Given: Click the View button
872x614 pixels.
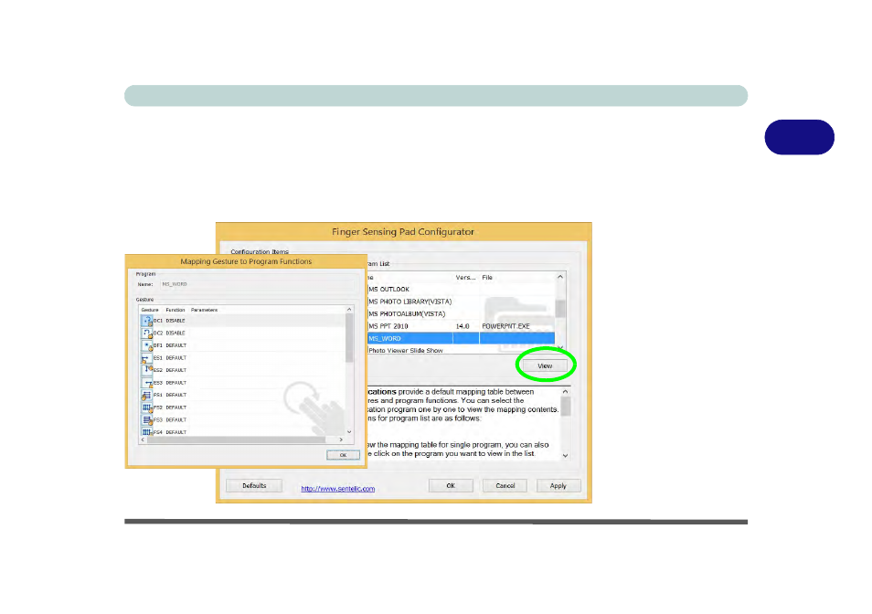Looking at the screenshot, I should tap(545, 365).
